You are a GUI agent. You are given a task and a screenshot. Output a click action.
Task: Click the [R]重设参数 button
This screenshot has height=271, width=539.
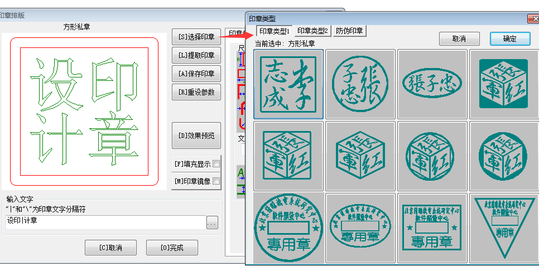(196, 92)
